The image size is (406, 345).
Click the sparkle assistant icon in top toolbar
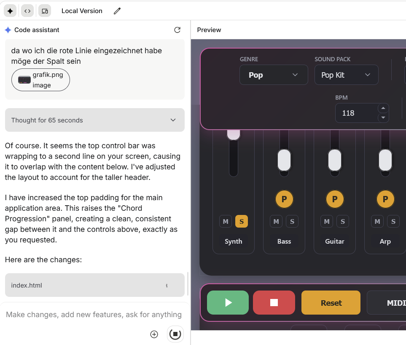click(x=10, y=11)
